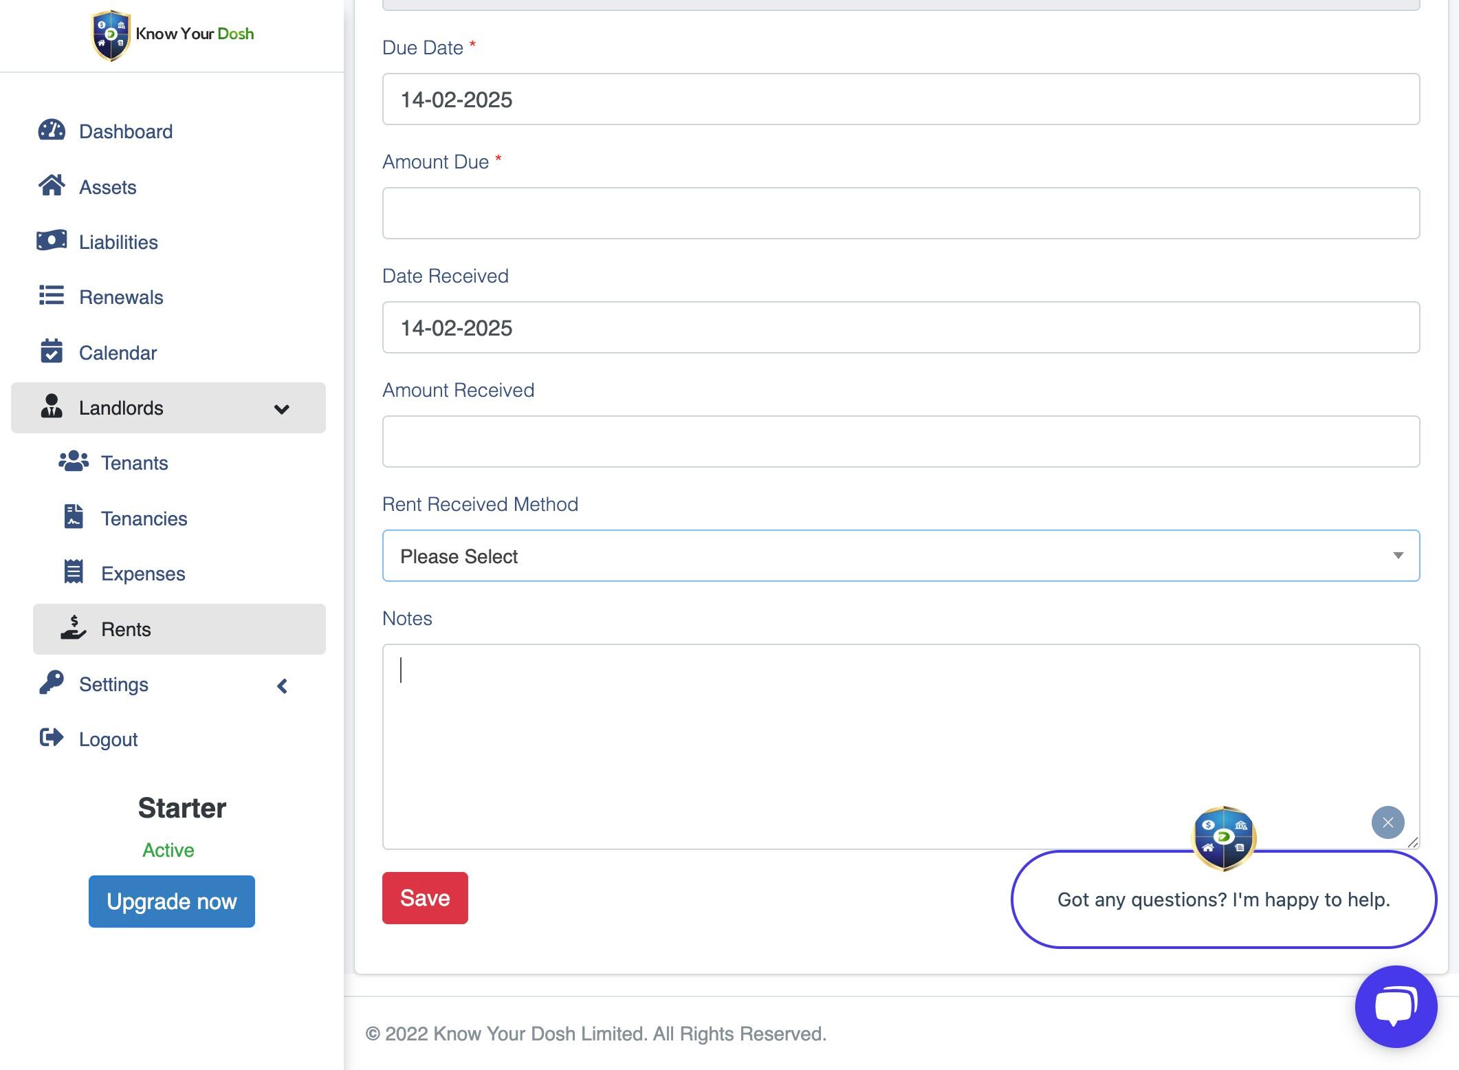Click the Assets house icon
1459x1070 pixels.
(x=52, y=186)
